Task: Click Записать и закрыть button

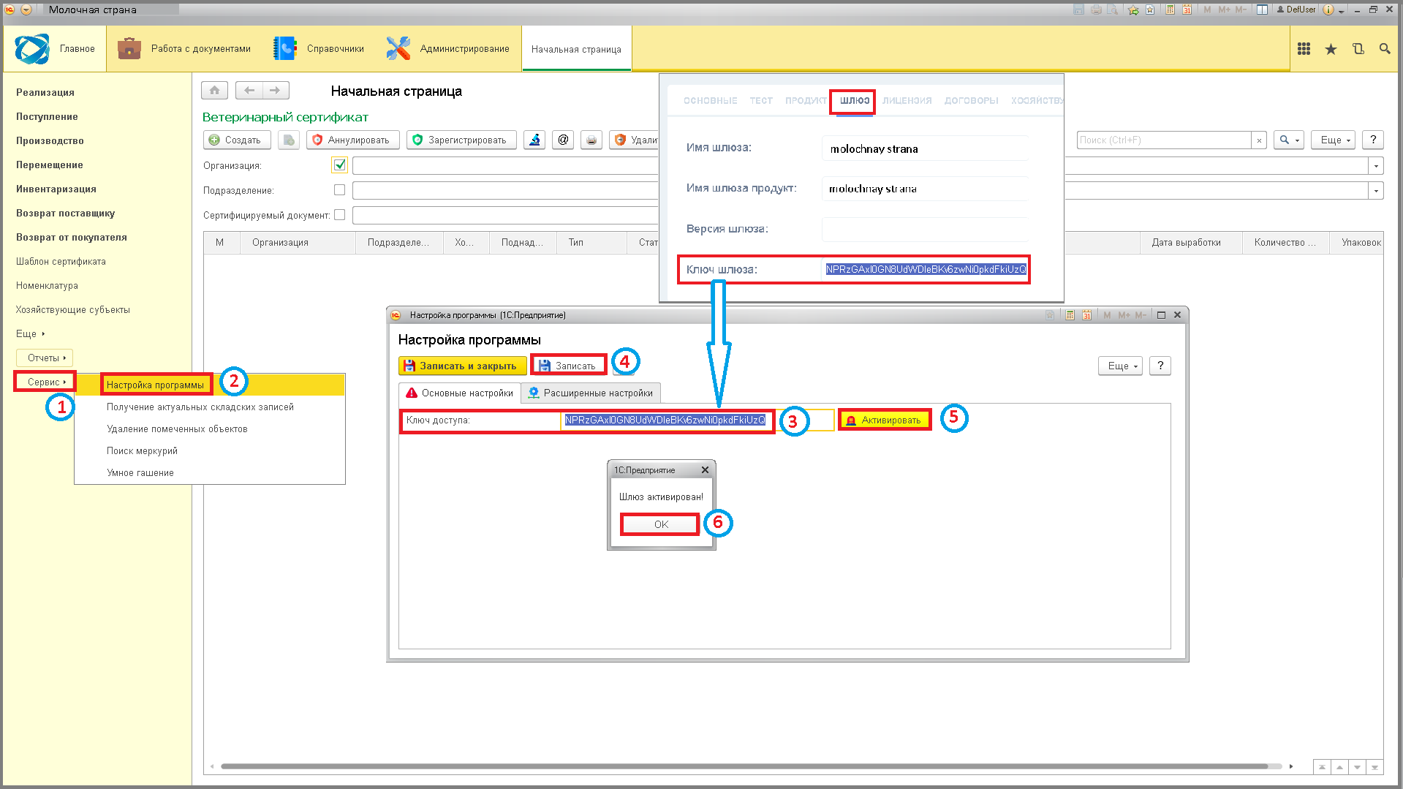Action: click(x=462, y=366)
